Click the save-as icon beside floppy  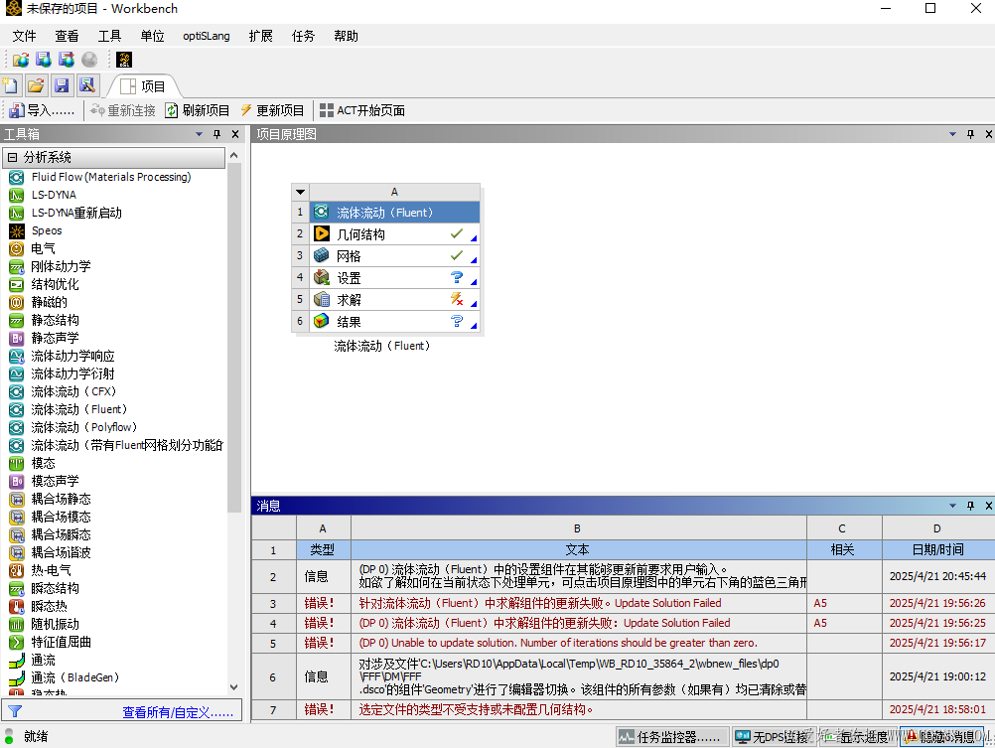click(x=87, y=85)
